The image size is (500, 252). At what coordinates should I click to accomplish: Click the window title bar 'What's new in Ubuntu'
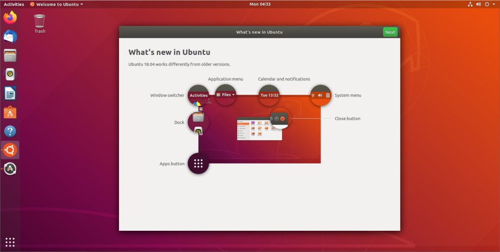tap(259, 32)
